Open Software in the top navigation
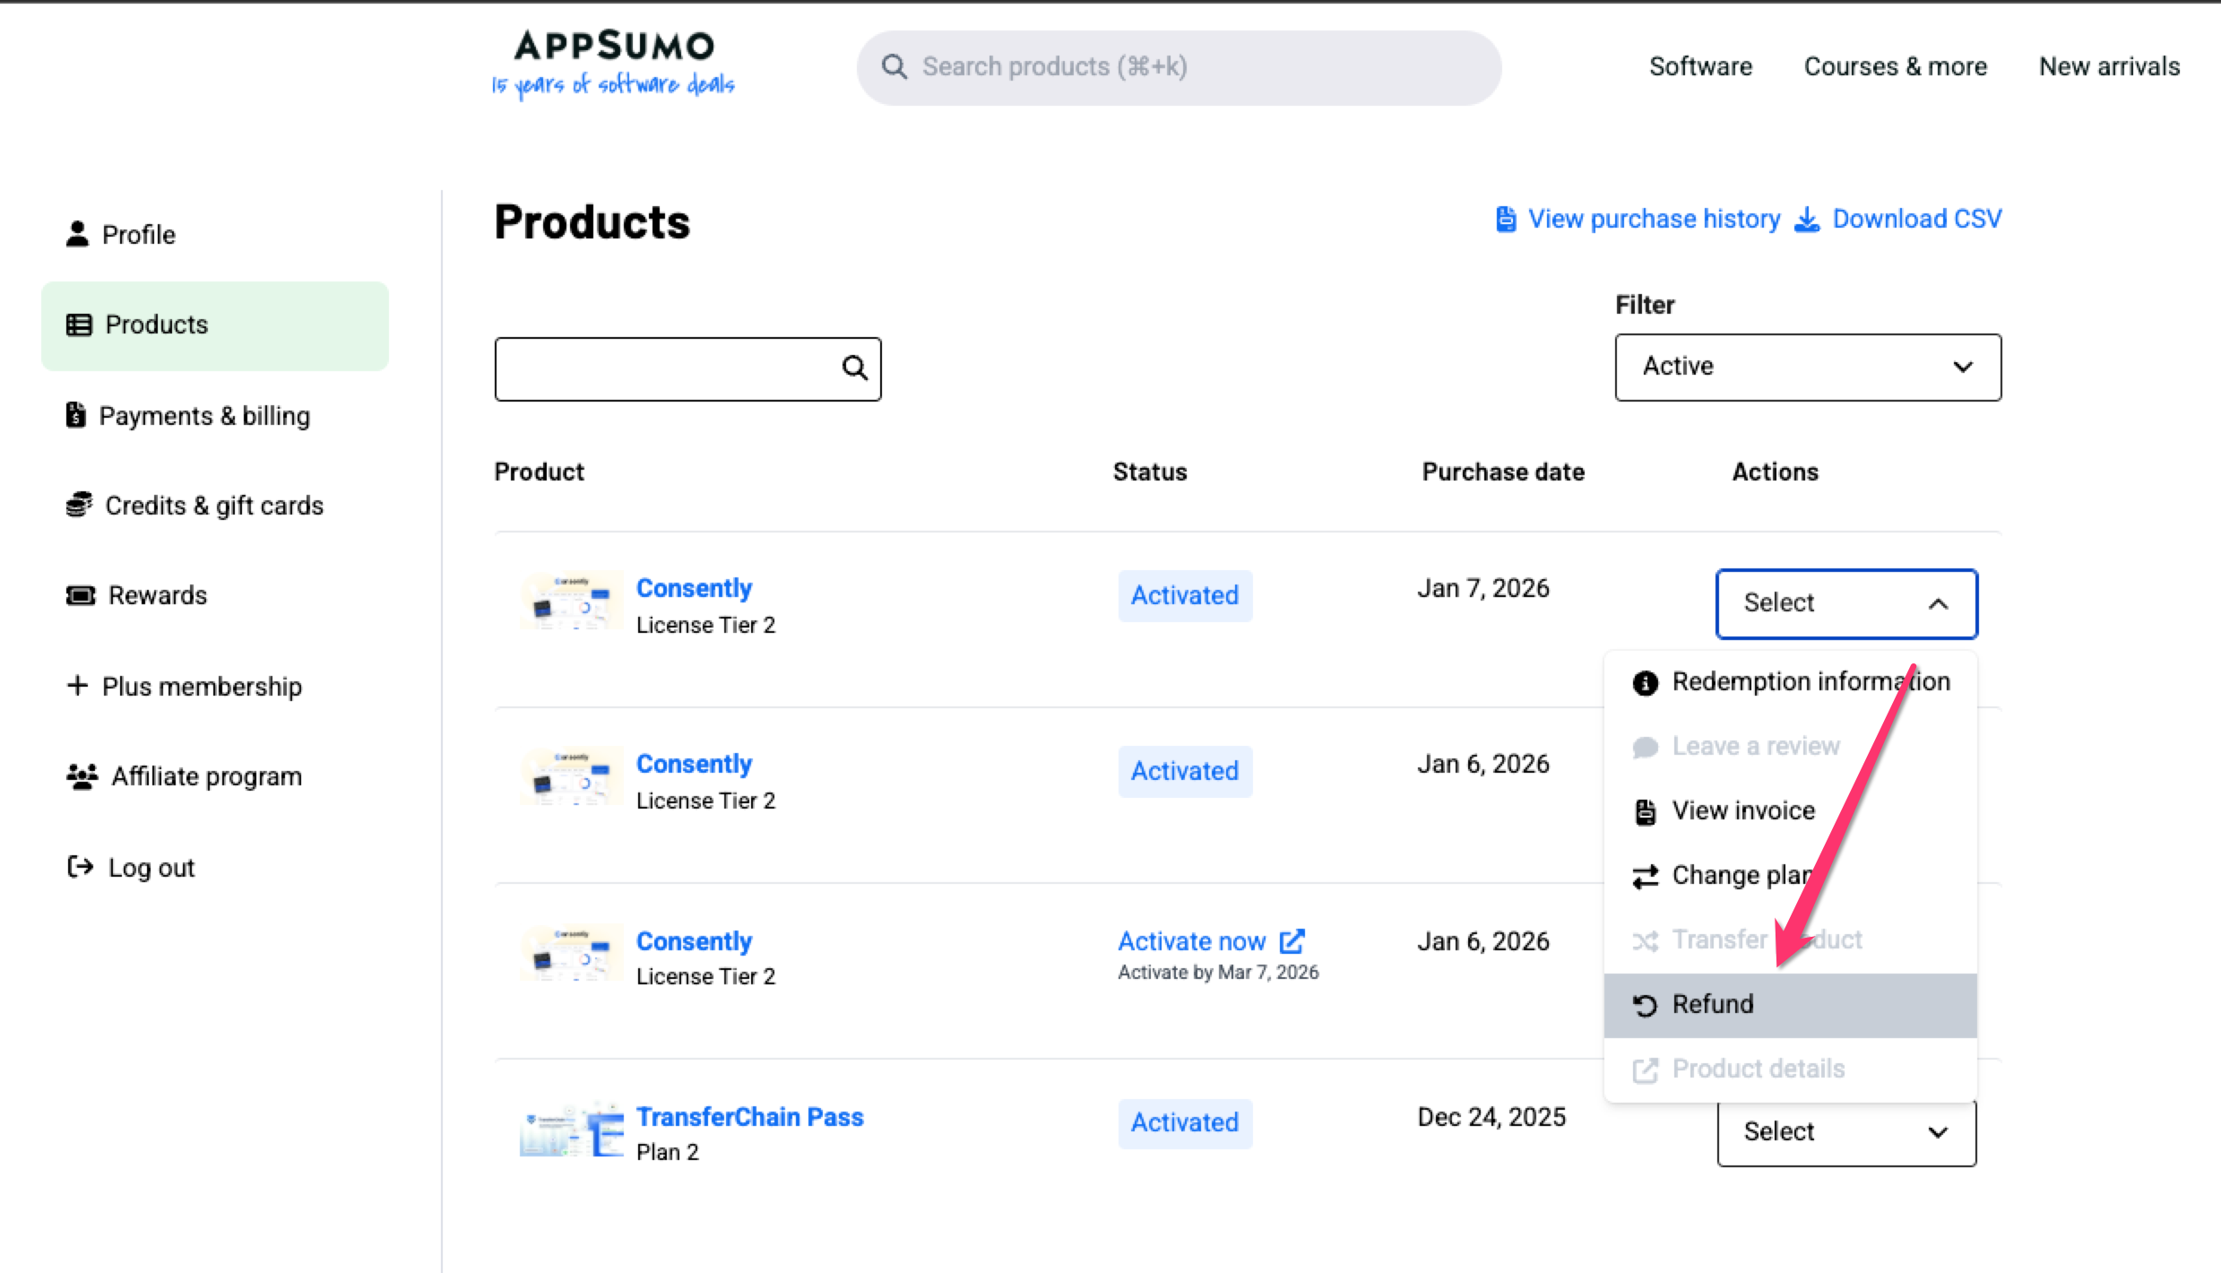The image size is (2221, 1273). pos(1699,66)
